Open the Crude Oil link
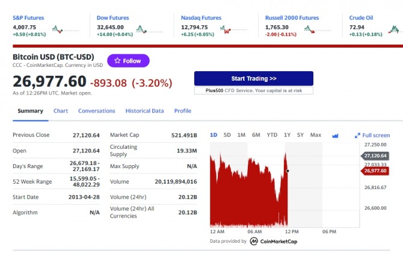The image size is (403, 259). click(x=361, y=17)
